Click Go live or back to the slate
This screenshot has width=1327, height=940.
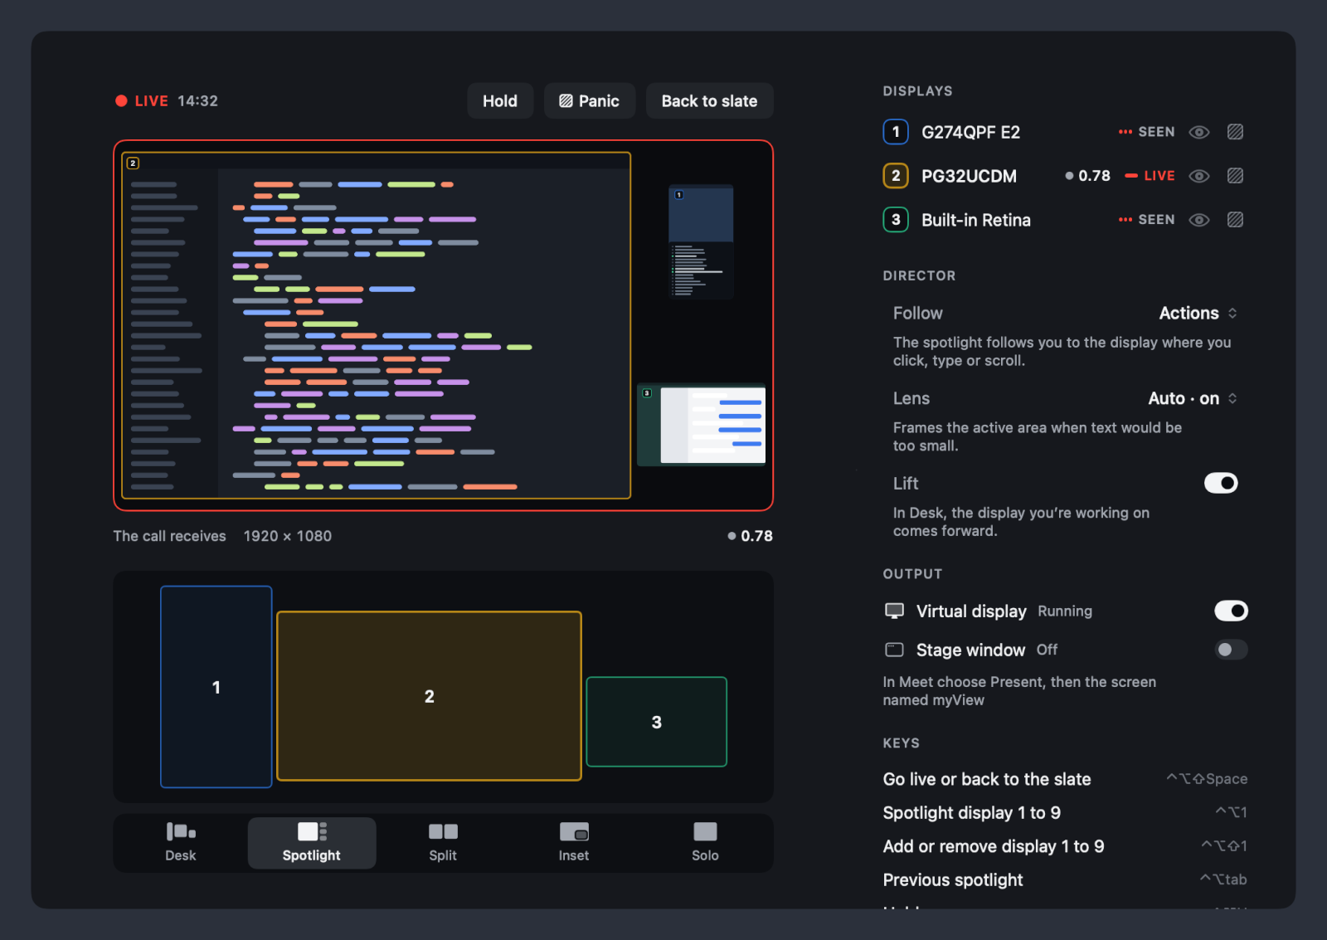(x=1065, y=779)
